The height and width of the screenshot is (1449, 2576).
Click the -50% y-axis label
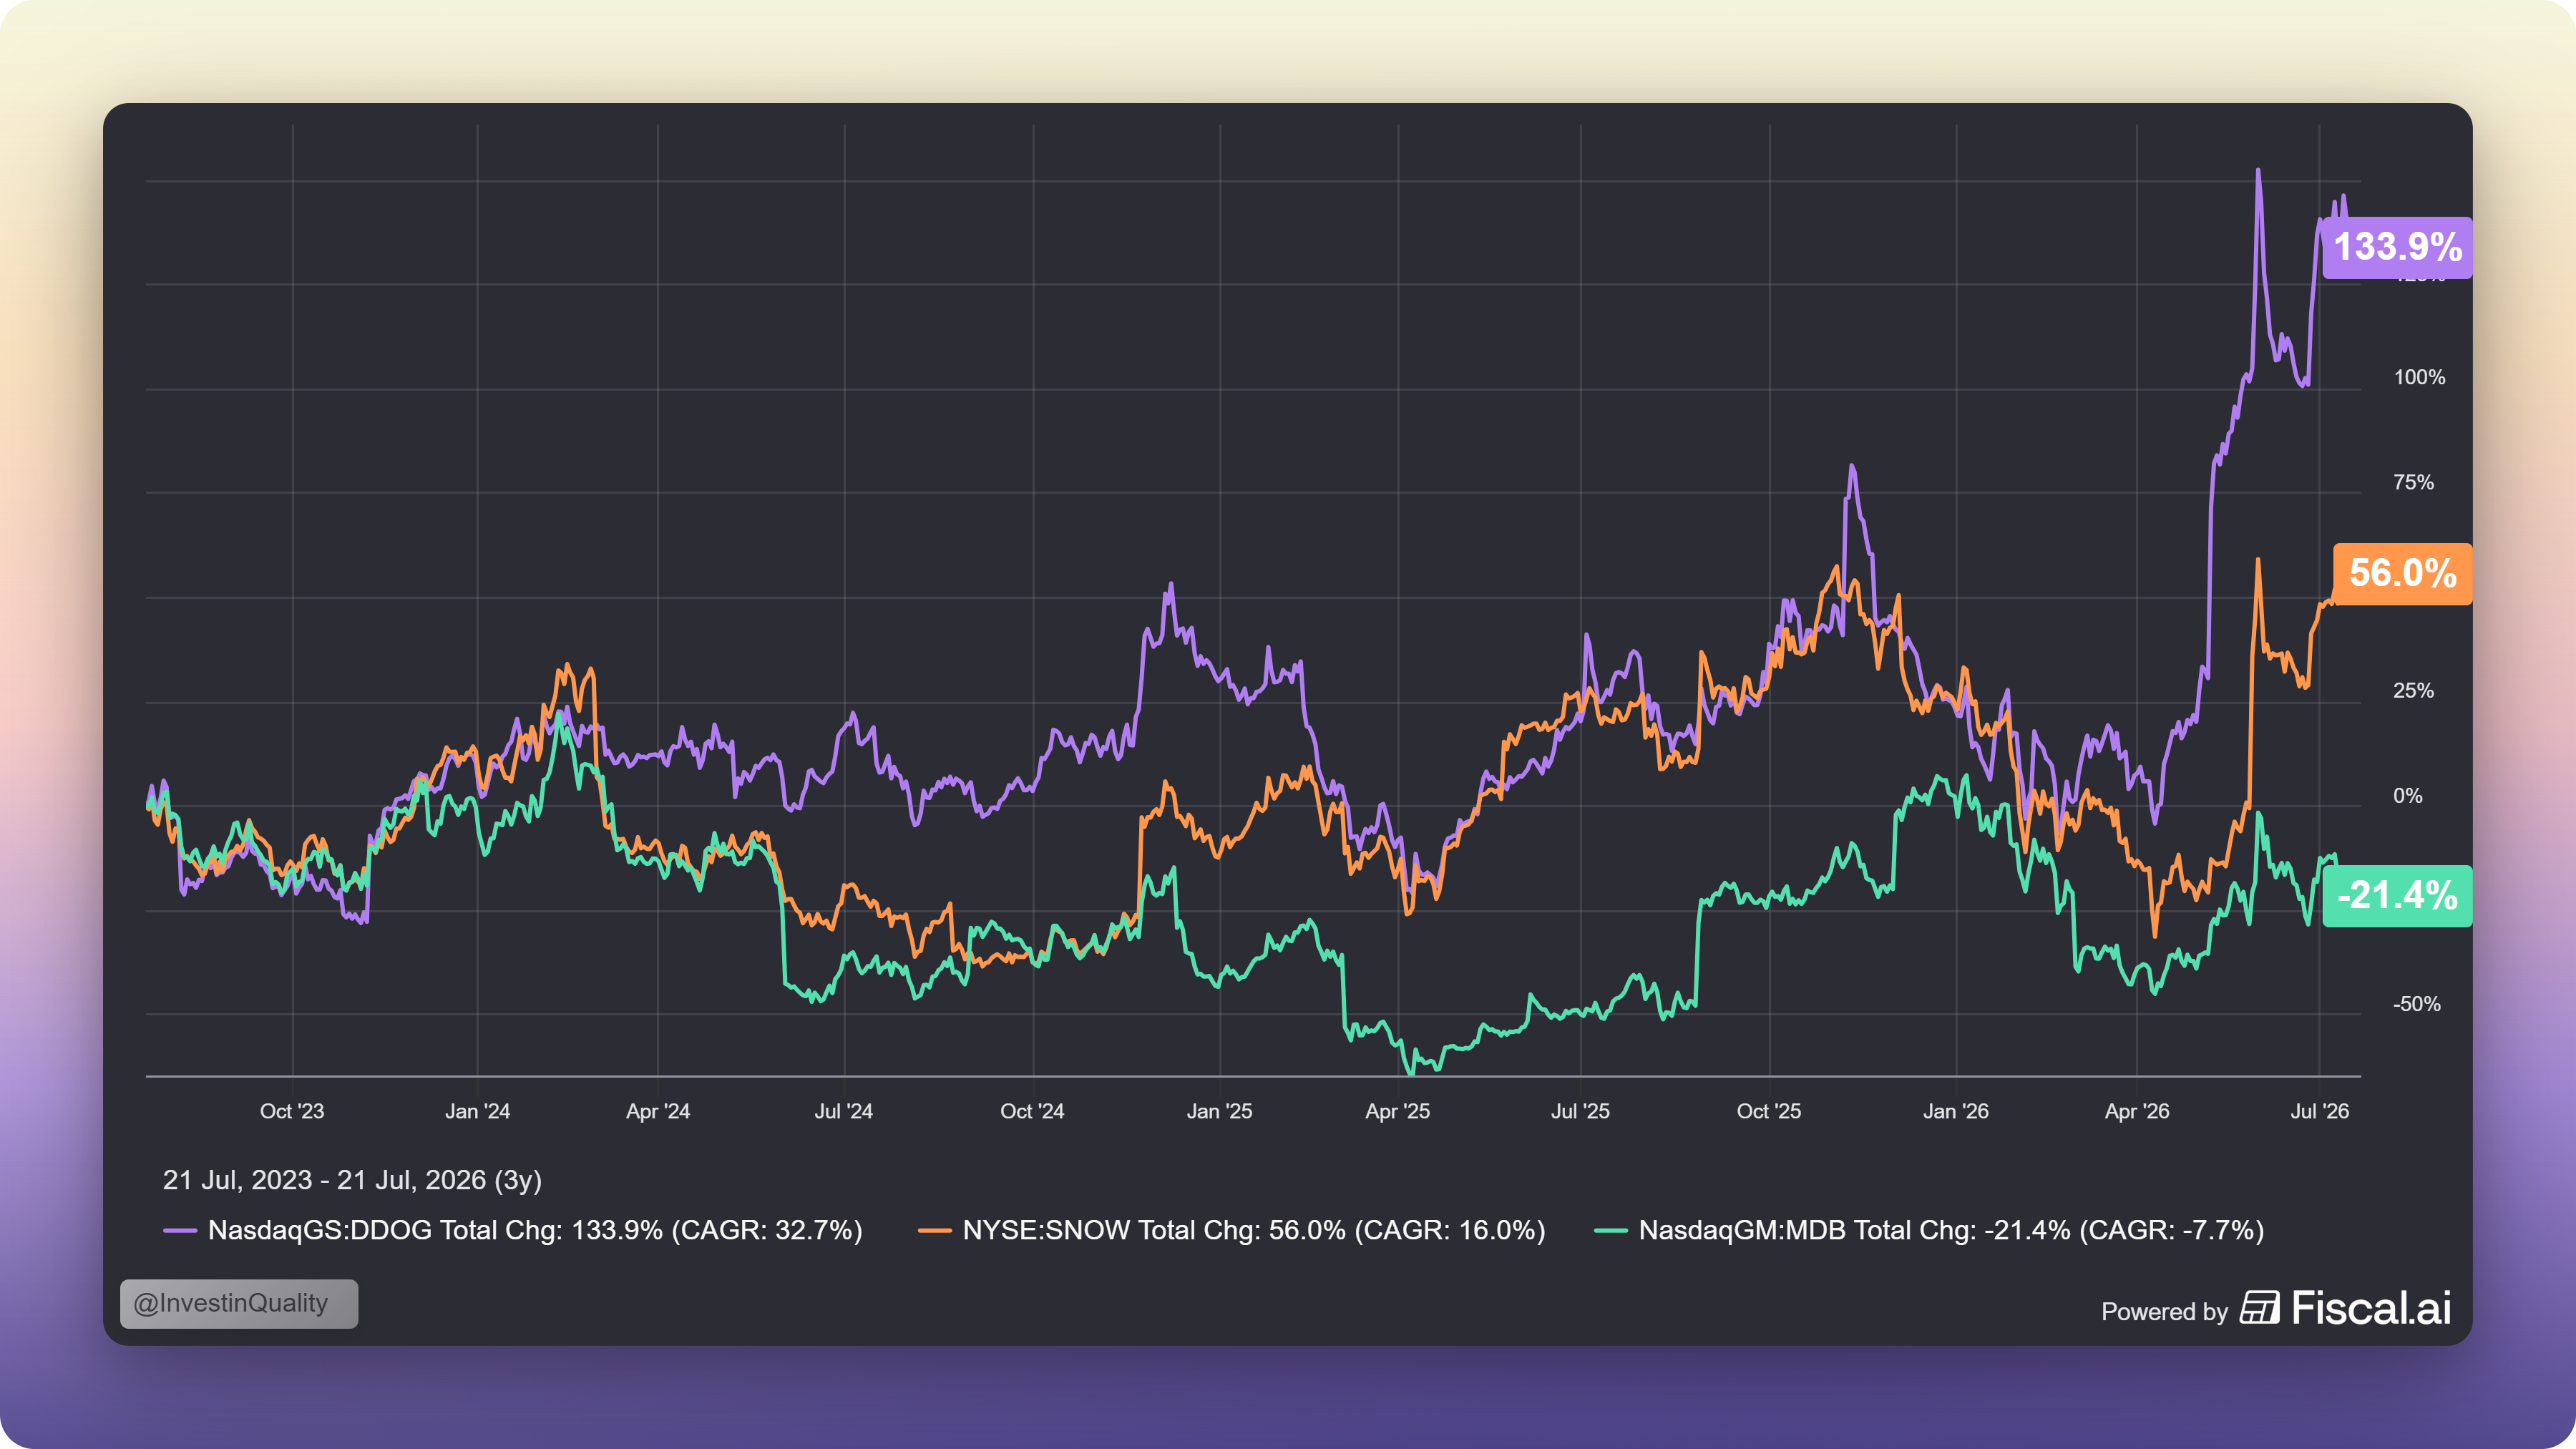pyautogui.click(x=2416, y=1004)
